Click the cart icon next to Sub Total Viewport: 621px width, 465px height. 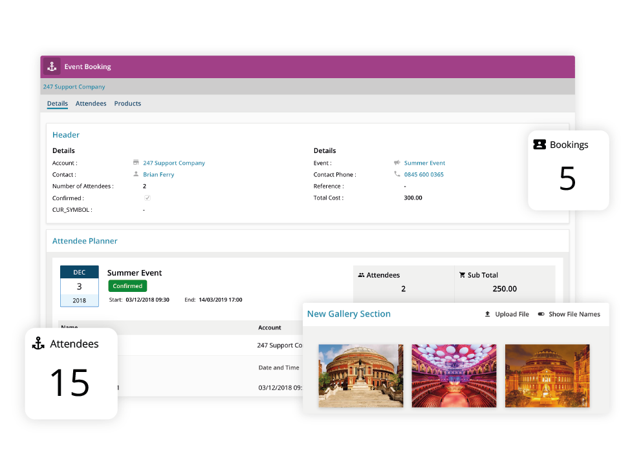click(462, 275)
